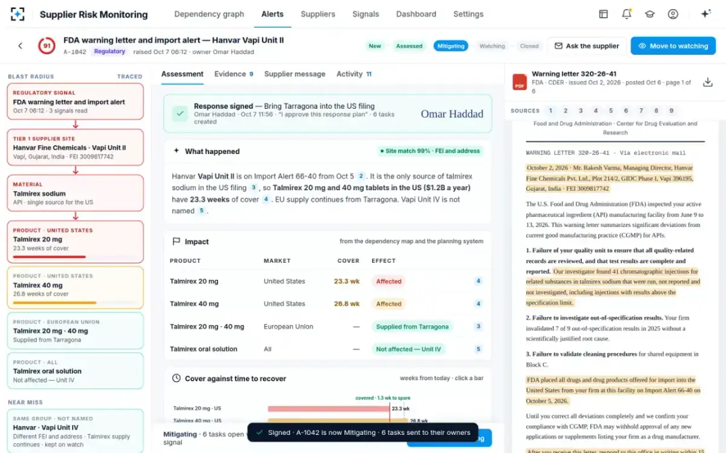Image resolution: width=726 pixels, height=453 pixels.
Task: Click the risk score 91 badge
Action: [x=47, y=46]
